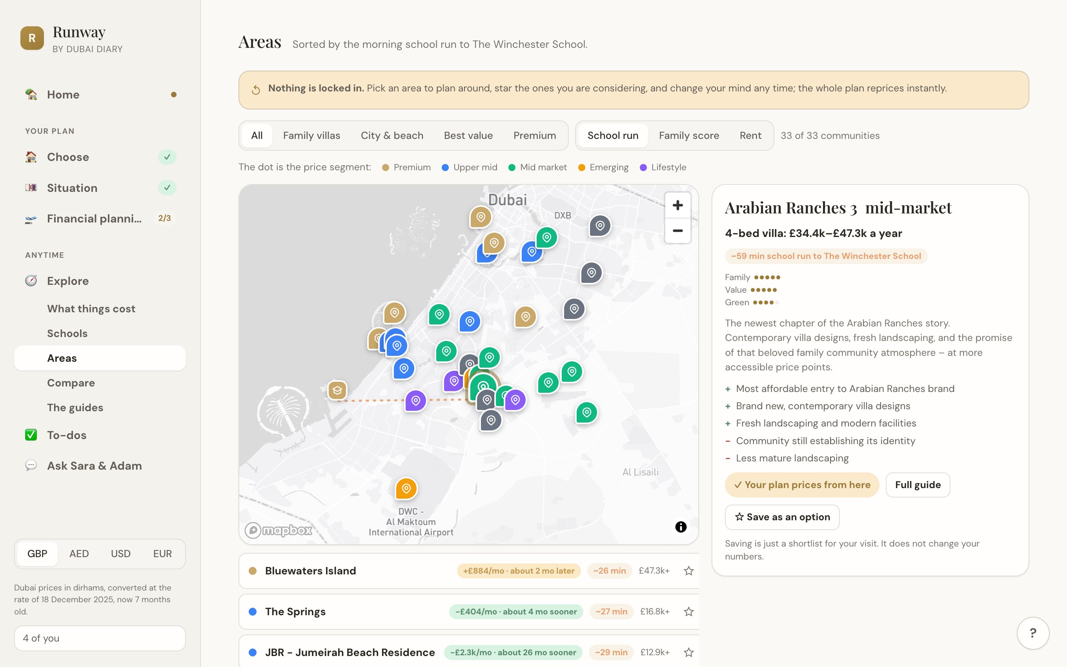Filter by Best value
1067x667 pixels.
tap(468, 135)
